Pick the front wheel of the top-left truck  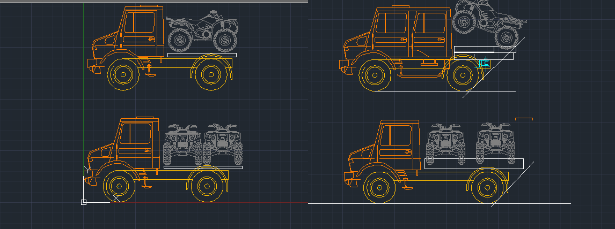click(123, 74)
